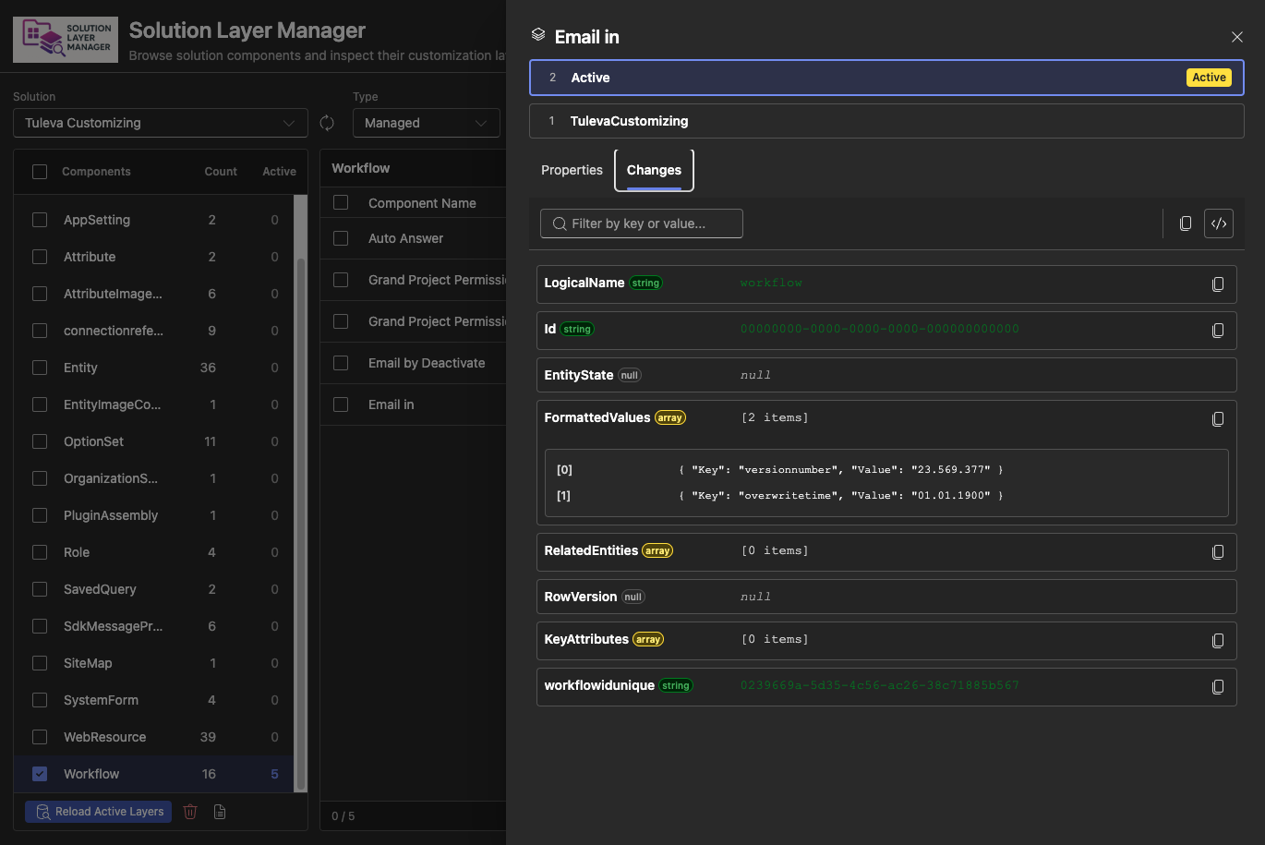
Task: Click the SavedQuery component name
Action: (x=100, y=589)
